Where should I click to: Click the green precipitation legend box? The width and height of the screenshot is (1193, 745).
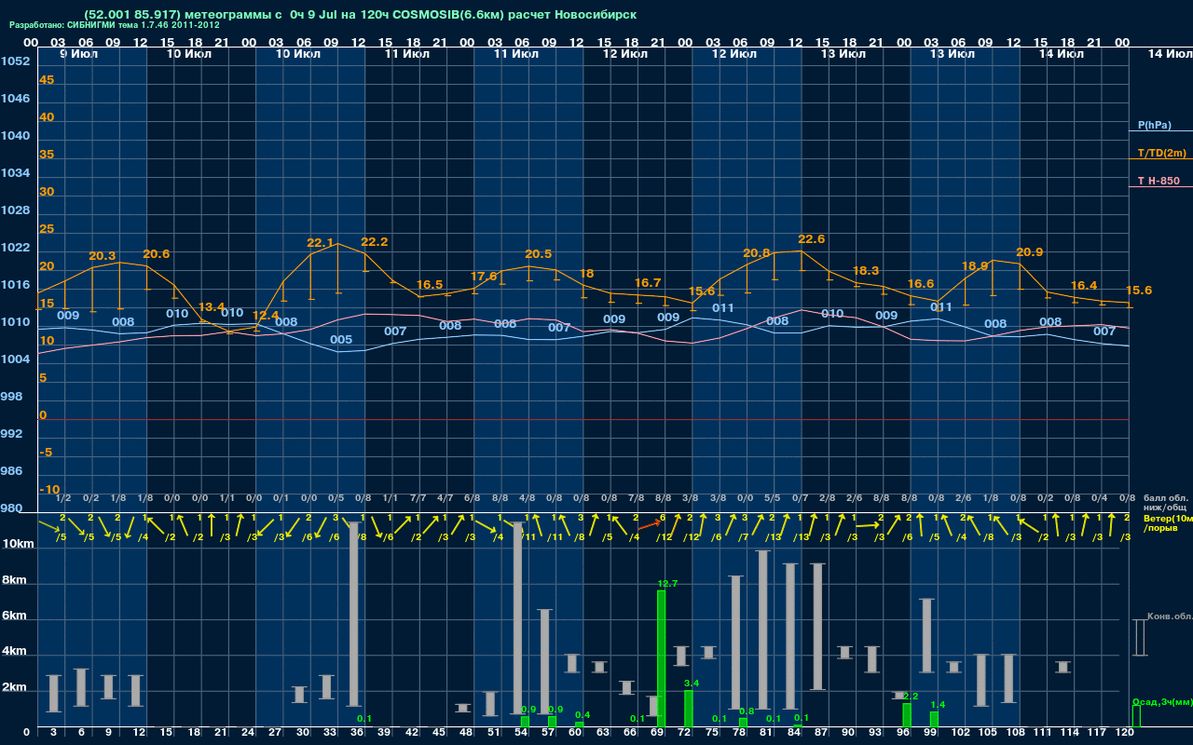(x=1136, y=716)
